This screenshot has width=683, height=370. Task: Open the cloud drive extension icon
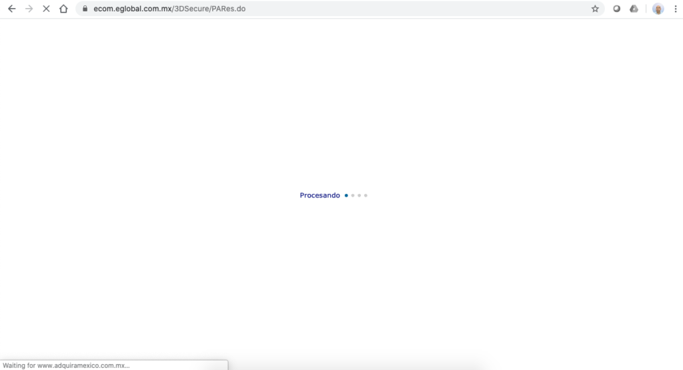(x=634, y=9)
